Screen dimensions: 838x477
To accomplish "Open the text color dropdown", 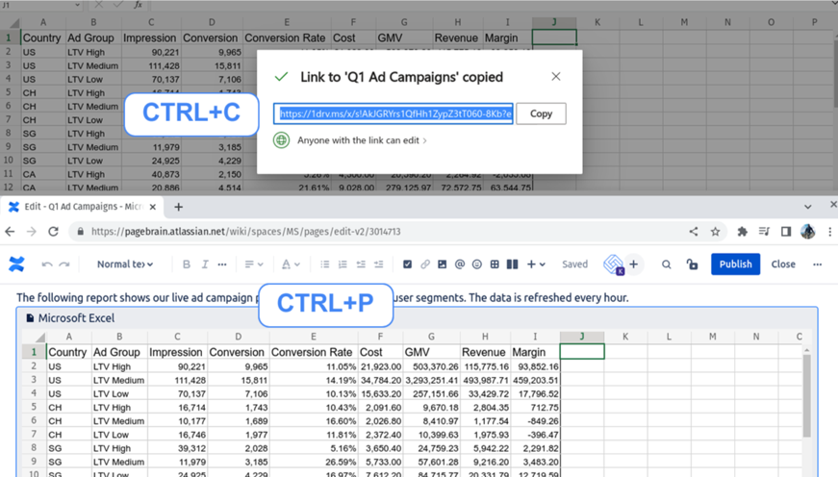I will (290, 264).
